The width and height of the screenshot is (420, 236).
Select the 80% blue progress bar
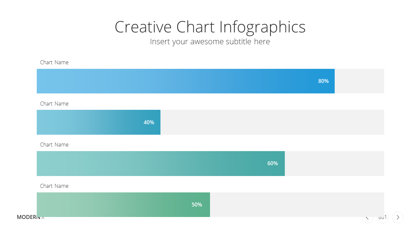(x=186, y=81)
